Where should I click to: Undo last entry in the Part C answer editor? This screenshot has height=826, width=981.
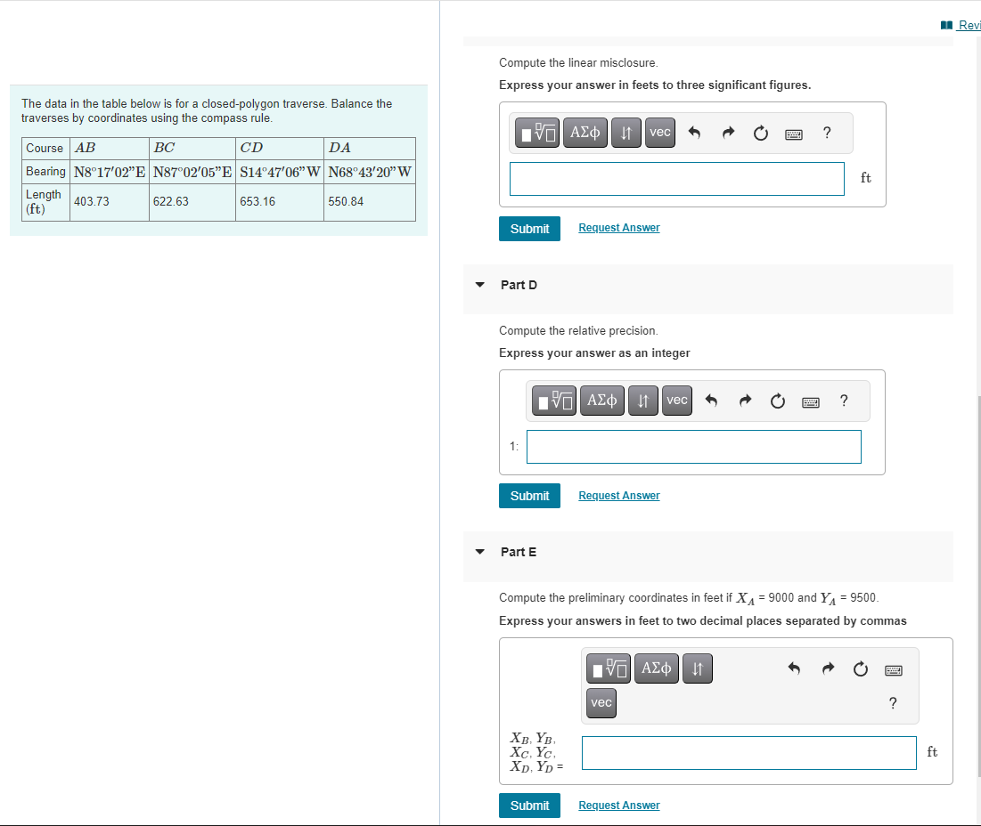[x=694, y=132]
